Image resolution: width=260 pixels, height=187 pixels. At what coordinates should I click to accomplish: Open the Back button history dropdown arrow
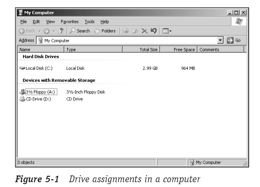point(39,31)
